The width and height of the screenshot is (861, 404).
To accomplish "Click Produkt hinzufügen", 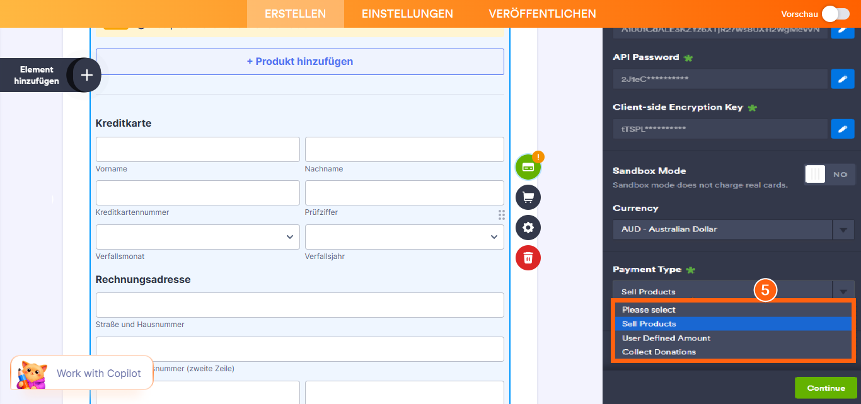I will (299, 61).
